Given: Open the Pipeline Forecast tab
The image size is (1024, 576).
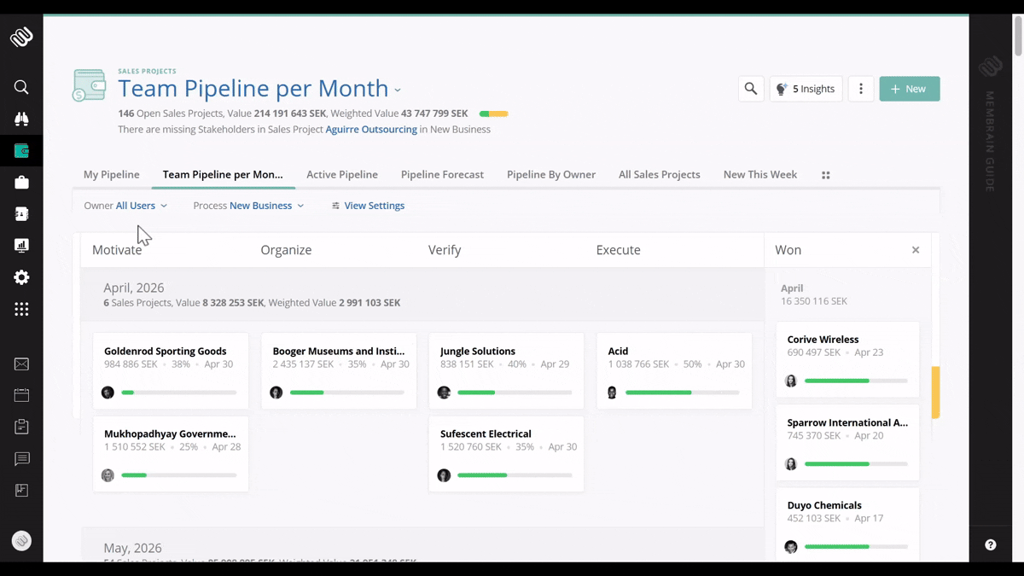Looking at the screenshot, I should pos(442,174).
